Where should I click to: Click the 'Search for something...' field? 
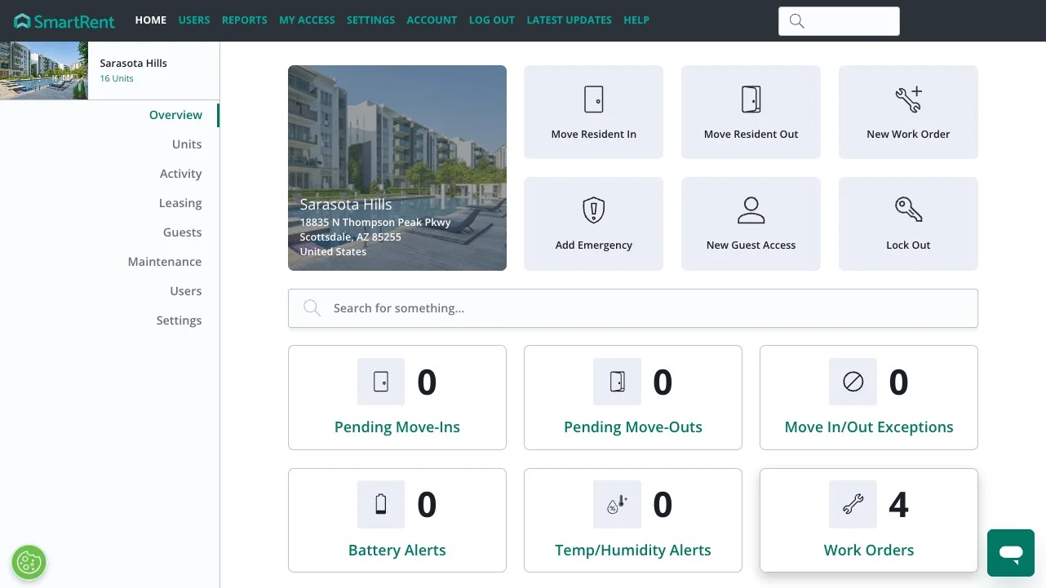633,308
